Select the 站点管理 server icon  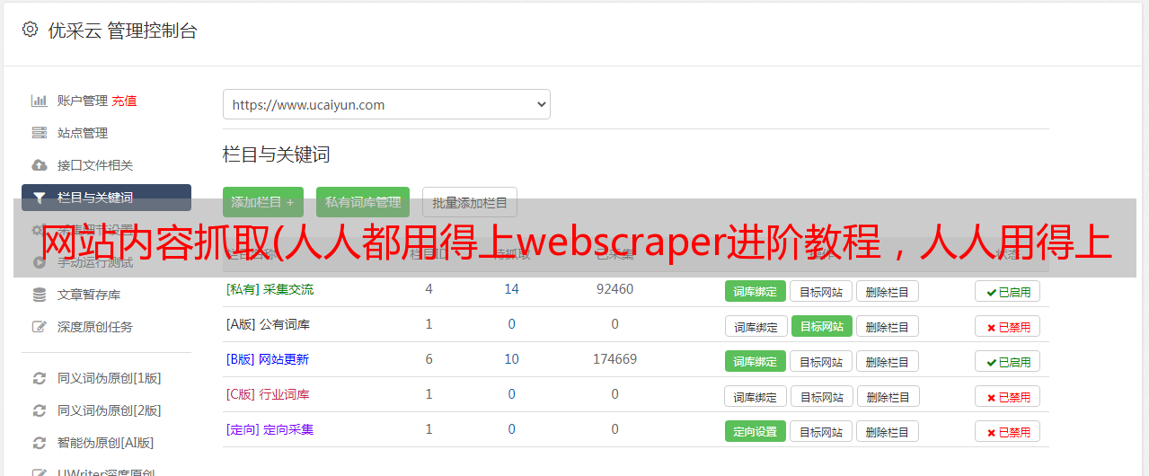coord(39,133)
